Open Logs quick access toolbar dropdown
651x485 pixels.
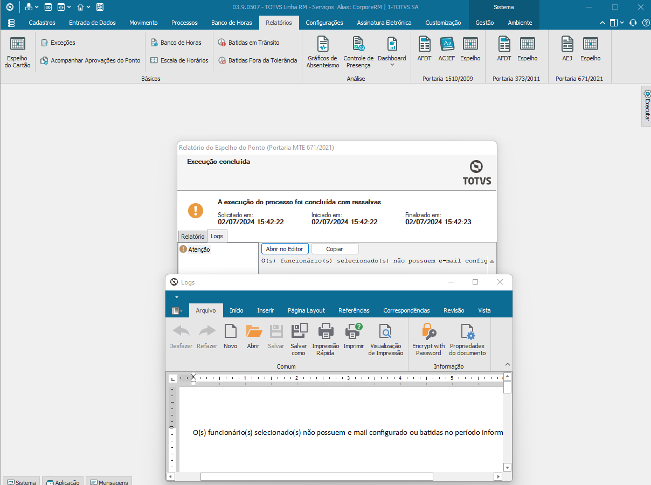pyautogui.click(x=176, y=297)
